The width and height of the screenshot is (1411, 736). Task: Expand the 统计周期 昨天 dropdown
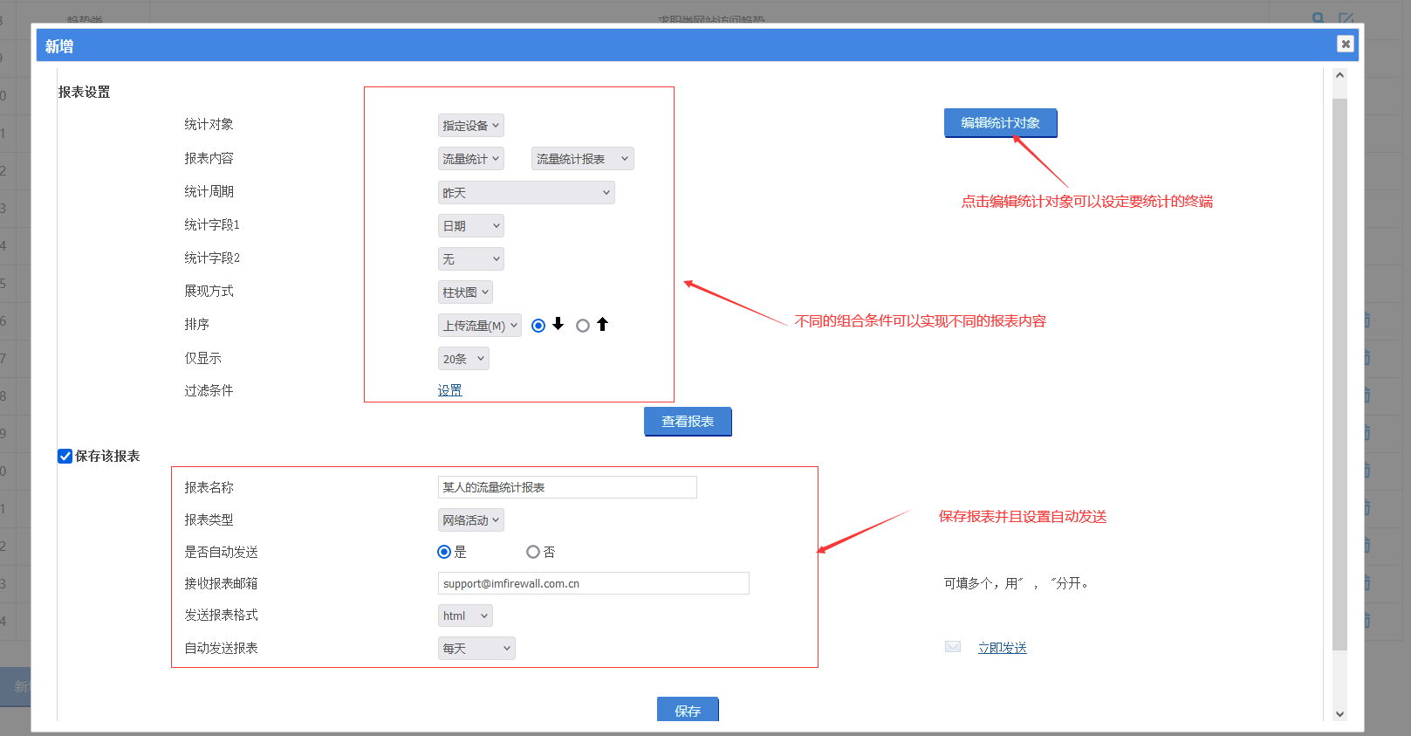click(526, 192)
